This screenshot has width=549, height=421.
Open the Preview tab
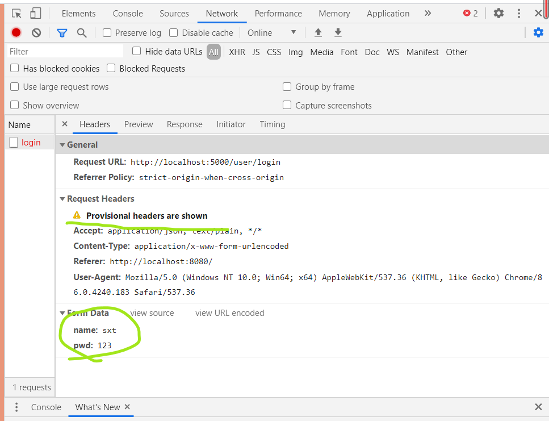click(139, 124)
